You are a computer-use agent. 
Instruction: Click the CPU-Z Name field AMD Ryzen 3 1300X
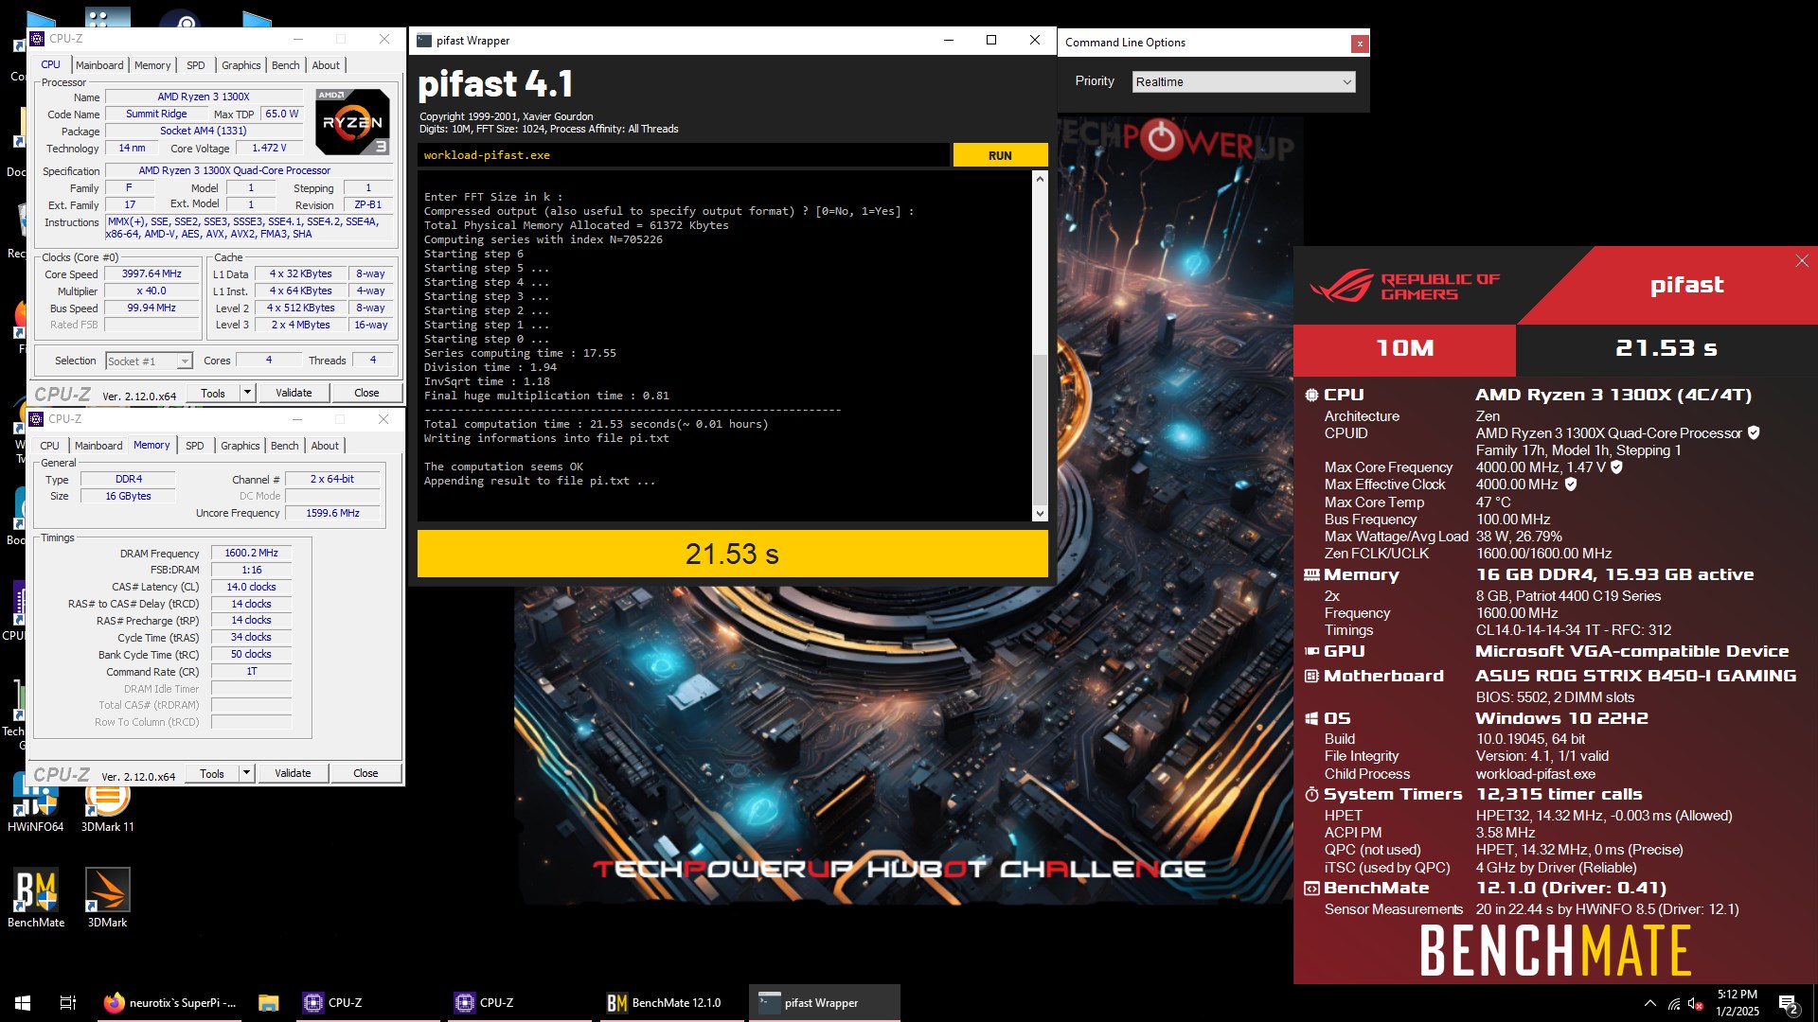pos(204,97)
